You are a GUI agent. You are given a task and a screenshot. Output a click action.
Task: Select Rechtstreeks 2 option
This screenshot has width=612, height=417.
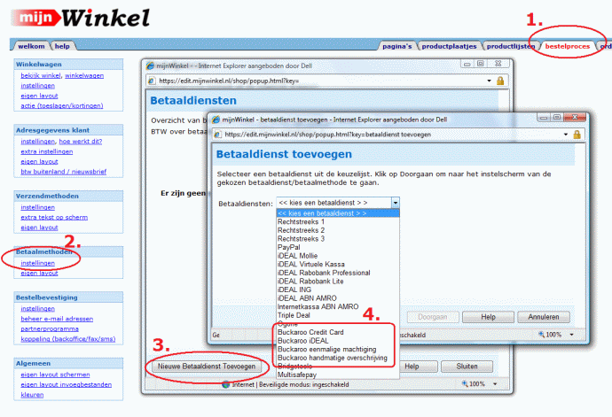coord(338,230)
